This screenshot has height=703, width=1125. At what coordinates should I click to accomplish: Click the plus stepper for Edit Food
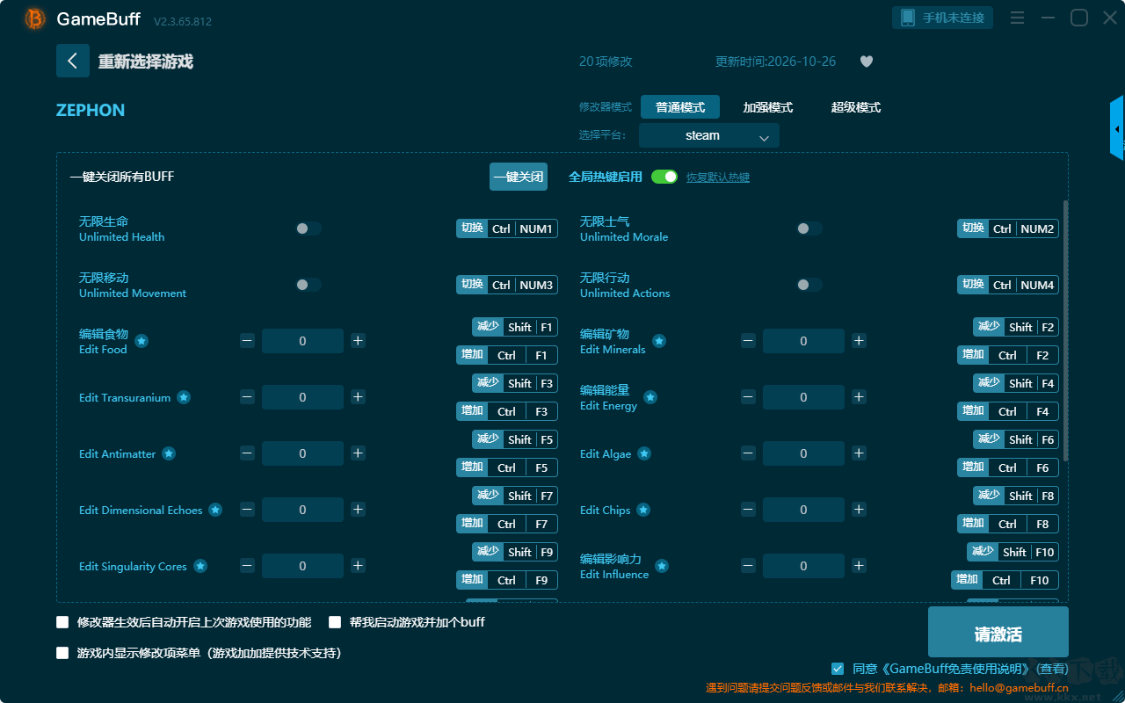point(358,341)
